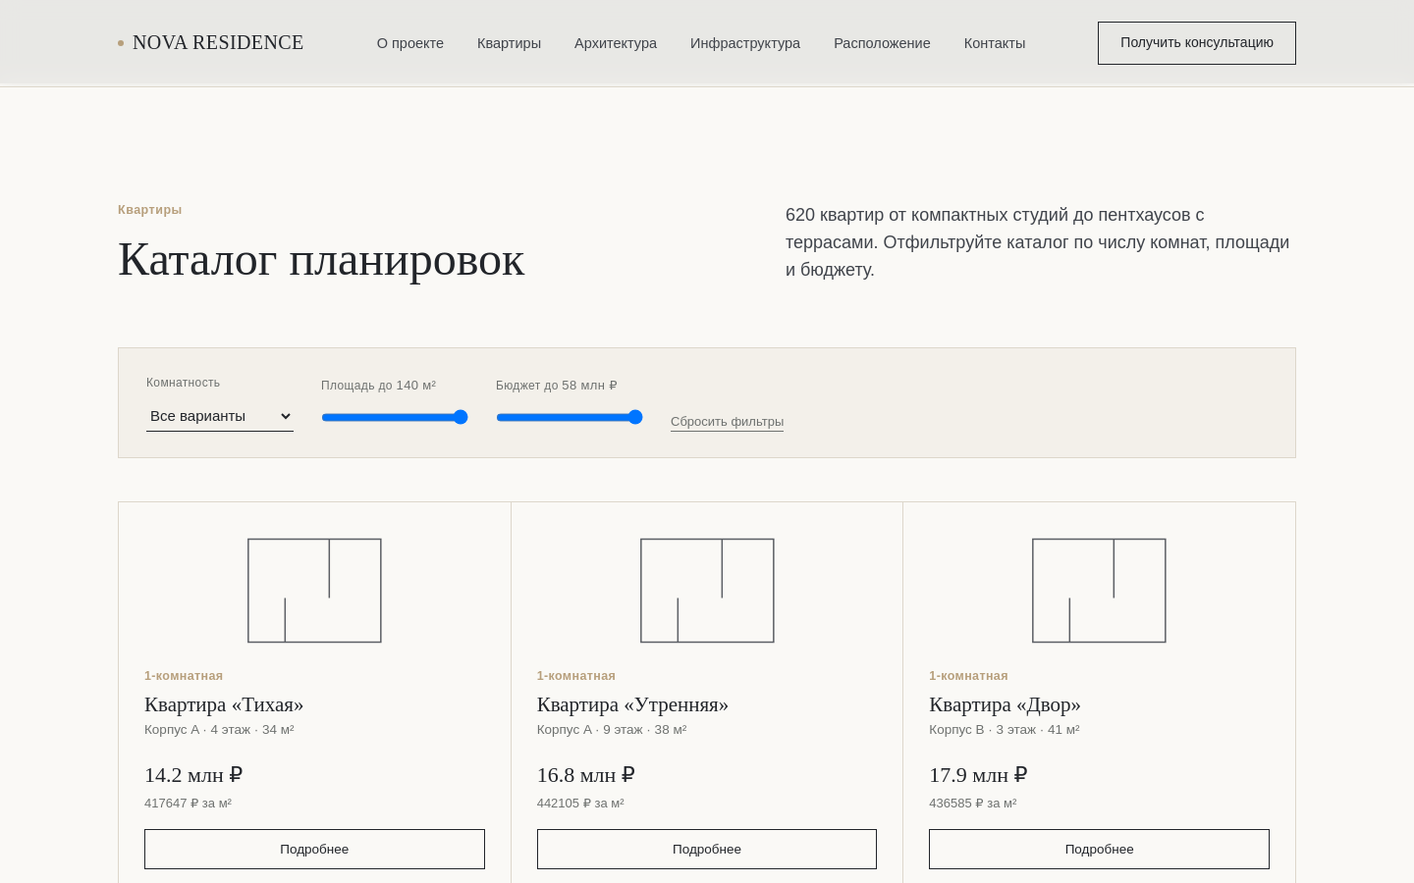Viewport: 1414px width, 883px height.
Task: Click «Подробнее» for Квартира «Тихая»
Action: (314, 850)
